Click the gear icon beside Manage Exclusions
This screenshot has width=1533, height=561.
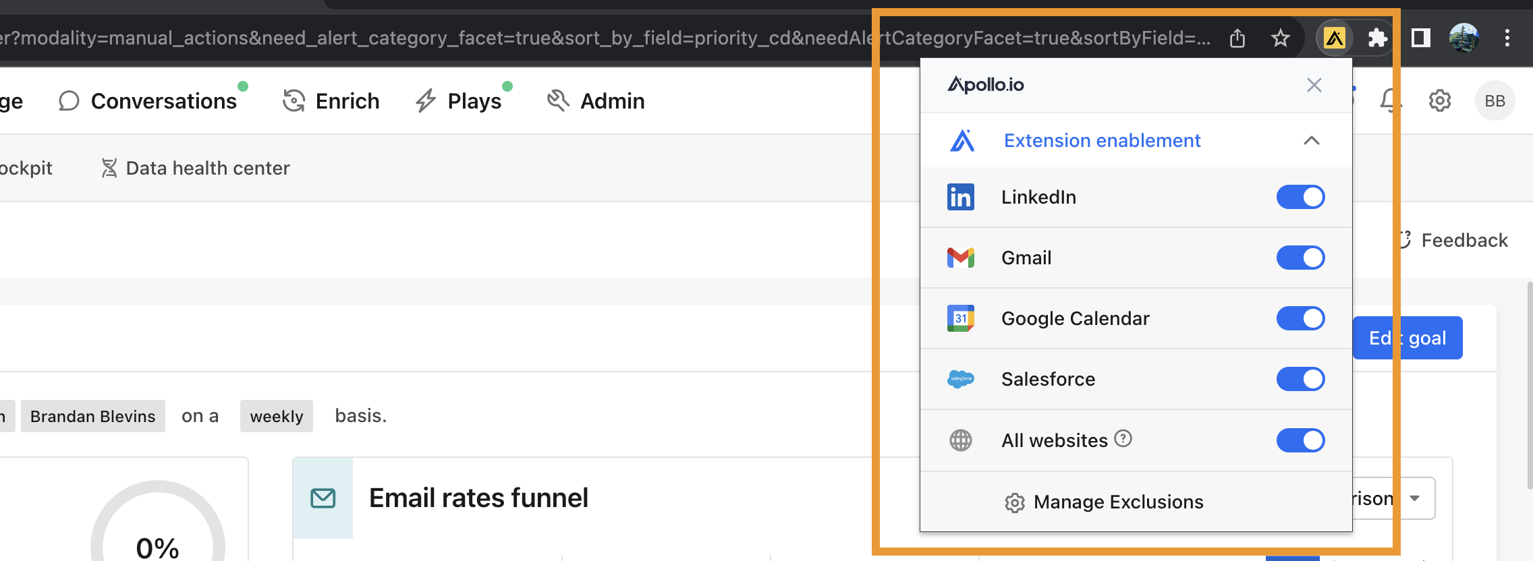pyautogui.click(x=1014, y=503)
